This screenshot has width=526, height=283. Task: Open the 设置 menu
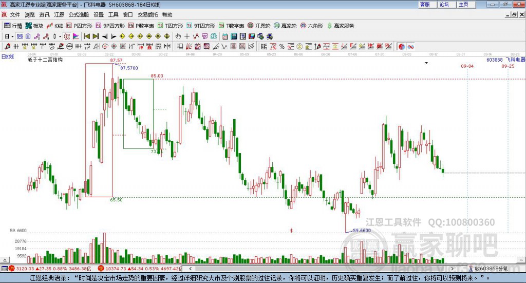[x=98, y=15]
